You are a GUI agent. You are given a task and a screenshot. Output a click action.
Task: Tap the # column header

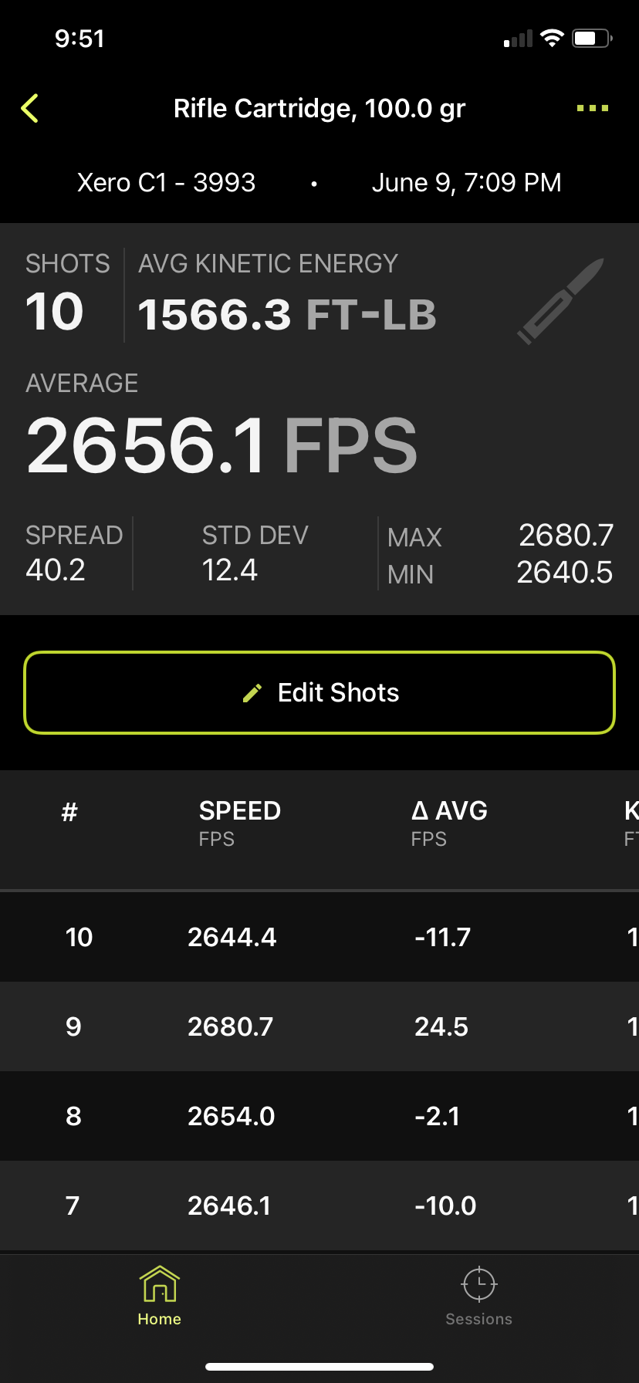69,812
